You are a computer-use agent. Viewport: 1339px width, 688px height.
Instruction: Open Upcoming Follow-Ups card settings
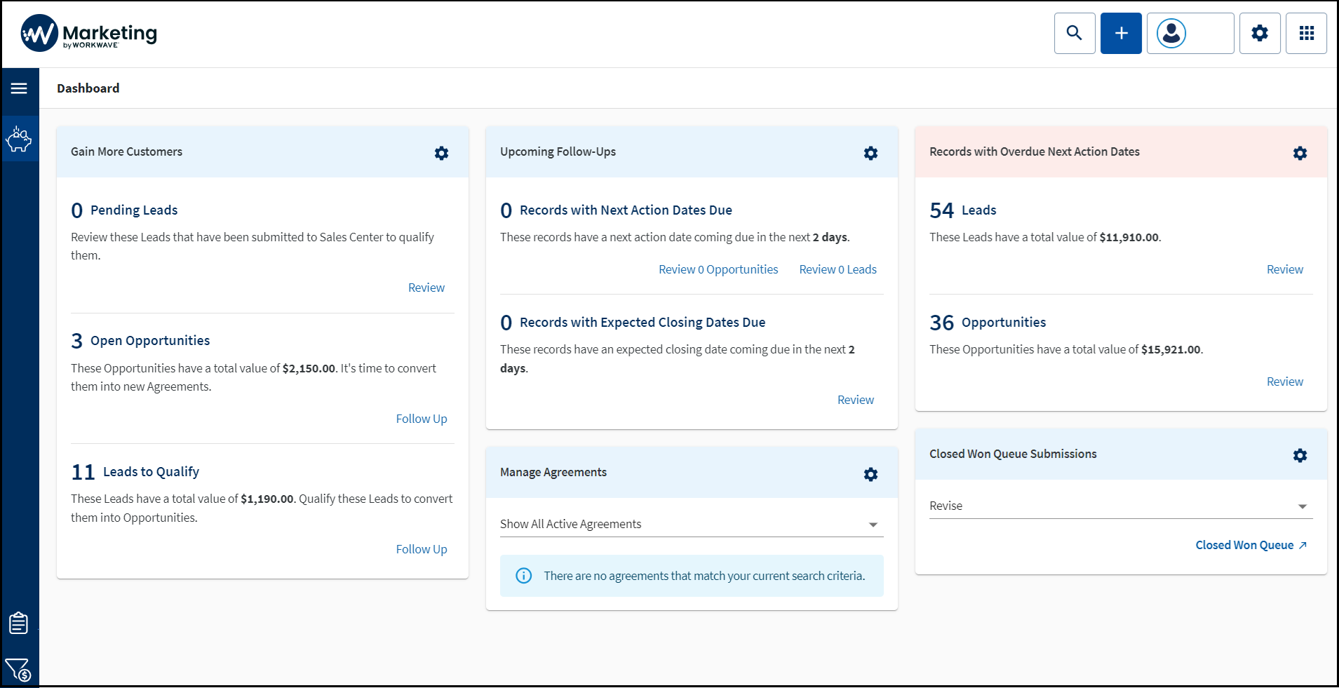870,153
